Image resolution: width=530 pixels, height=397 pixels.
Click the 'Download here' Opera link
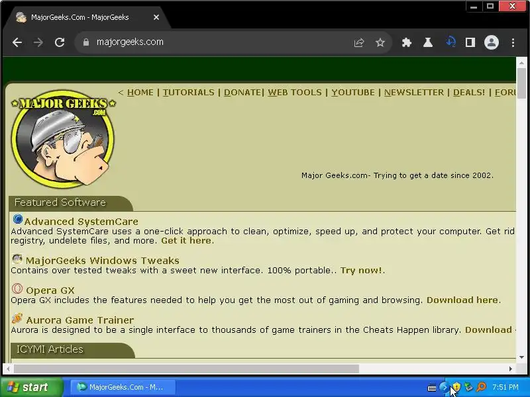pyautogui.click(x=462, y=300)
